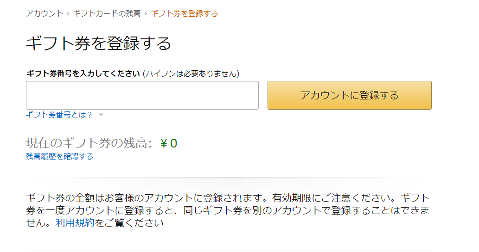Click the large ギフト券を登録する page heading
Image resolution: width=479 pixels, height=252 pixels.
tap(98, 43)
